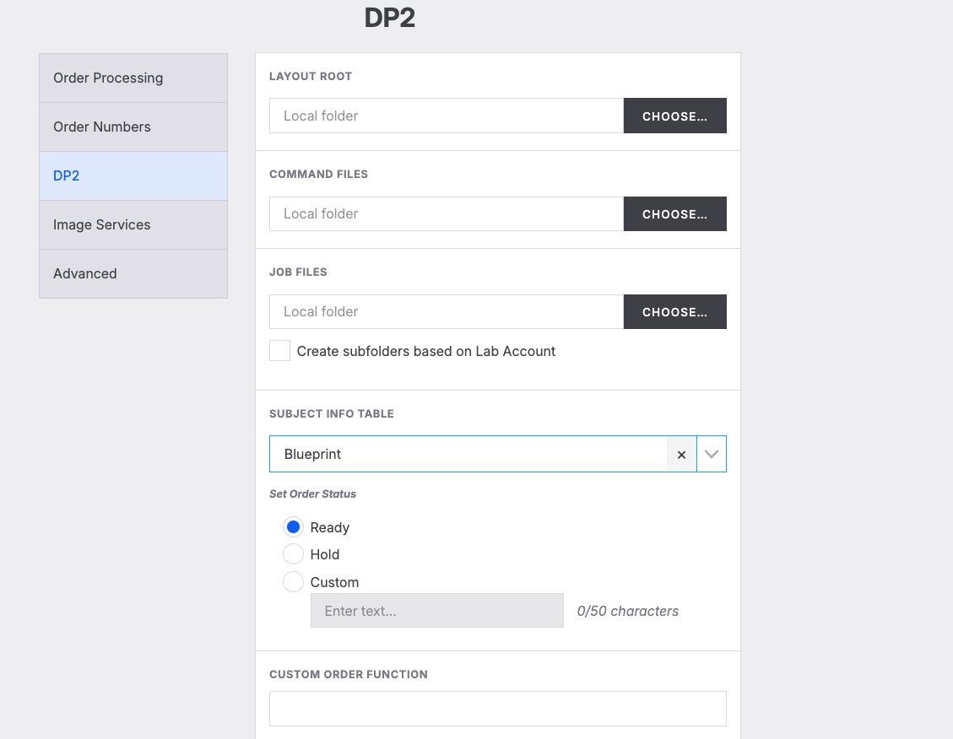953x739 pixels.
Task: Switch to the Order Numbers tab
Action: [x=133, y=127]
